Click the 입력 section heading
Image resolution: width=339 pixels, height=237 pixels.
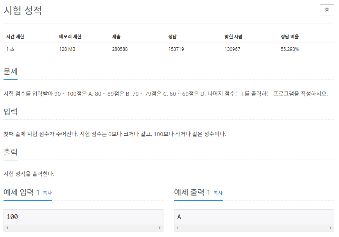pyautogui.click(x=11, y=111)
